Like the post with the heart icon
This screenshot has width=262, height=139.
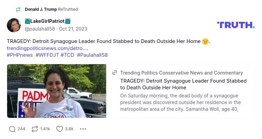pyautogui.click(x=60, y=129)
